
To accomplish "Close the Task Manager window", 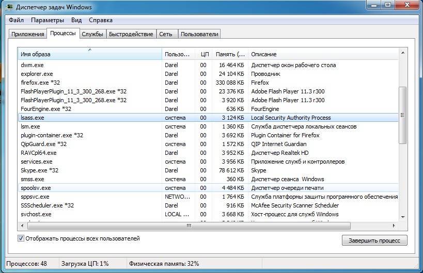I will (407, 6).
